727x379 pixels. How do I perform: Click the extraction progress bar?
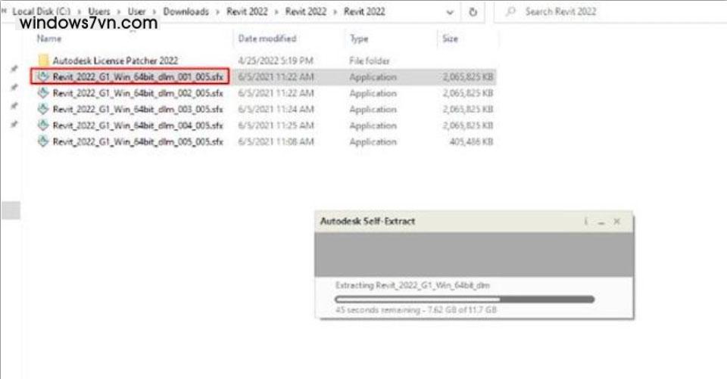tap(464, 300)
